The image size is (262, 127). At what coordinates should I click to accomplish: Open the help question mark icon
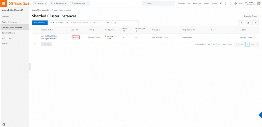coord(235,3)
